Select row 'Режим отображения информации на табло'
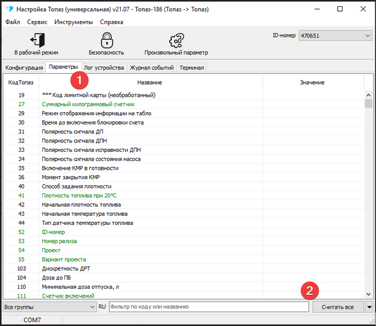The width and height of the screenshot is (376, 326). point(184,113)
